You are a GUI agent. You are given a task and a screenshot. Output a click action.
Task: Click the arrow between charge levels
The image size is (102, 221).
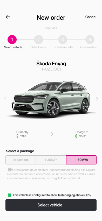[x=51, y=134]
